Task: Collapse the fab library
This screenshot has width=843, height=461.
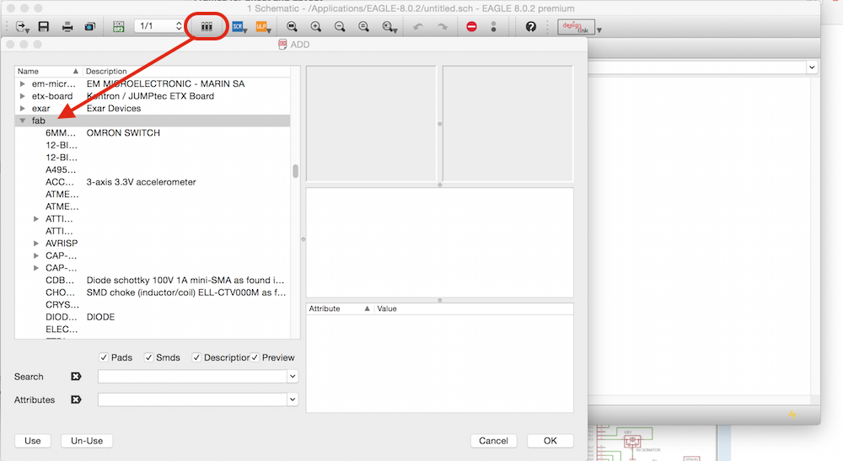Action: tap(22, 121)
